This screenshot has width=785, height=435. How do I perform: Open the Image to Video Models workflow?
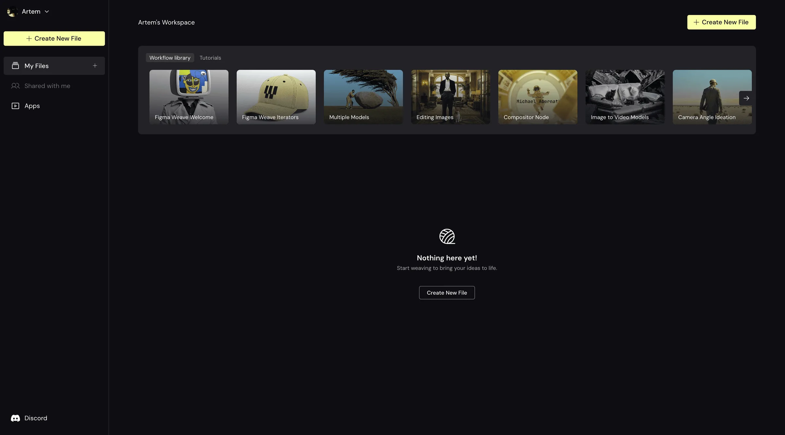(625, 97)
